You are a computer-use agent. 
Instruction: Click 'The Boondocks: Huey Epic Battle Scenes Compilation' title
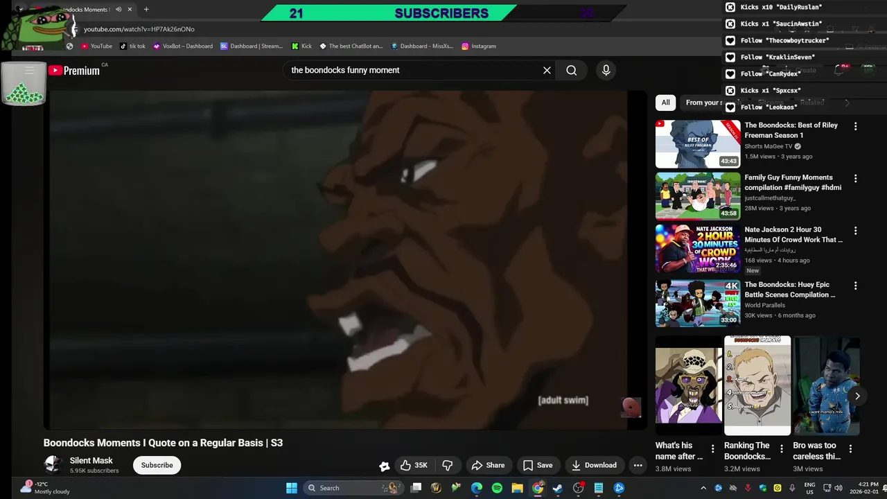coord(790,290)
